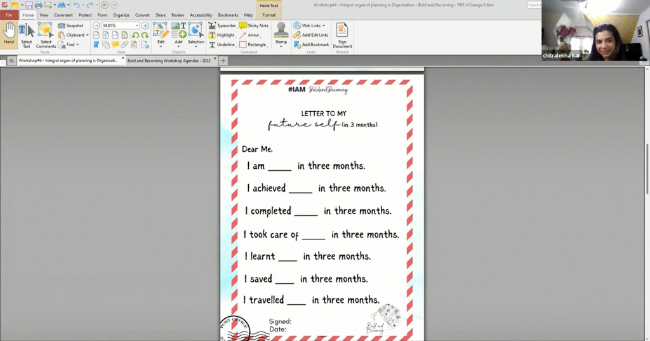Click Add Bookmark

click(311, 44)
